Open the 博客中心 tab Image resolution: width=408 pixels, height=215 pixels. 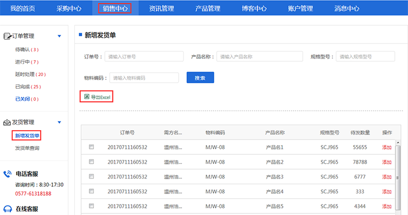pos(254,8)
